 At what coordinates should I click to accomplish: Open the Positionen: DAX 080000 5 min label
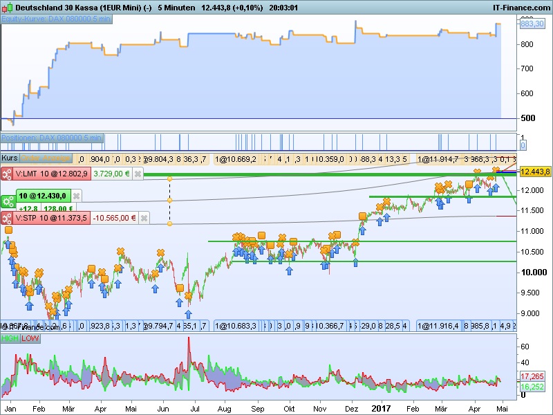tap(52, 138)
